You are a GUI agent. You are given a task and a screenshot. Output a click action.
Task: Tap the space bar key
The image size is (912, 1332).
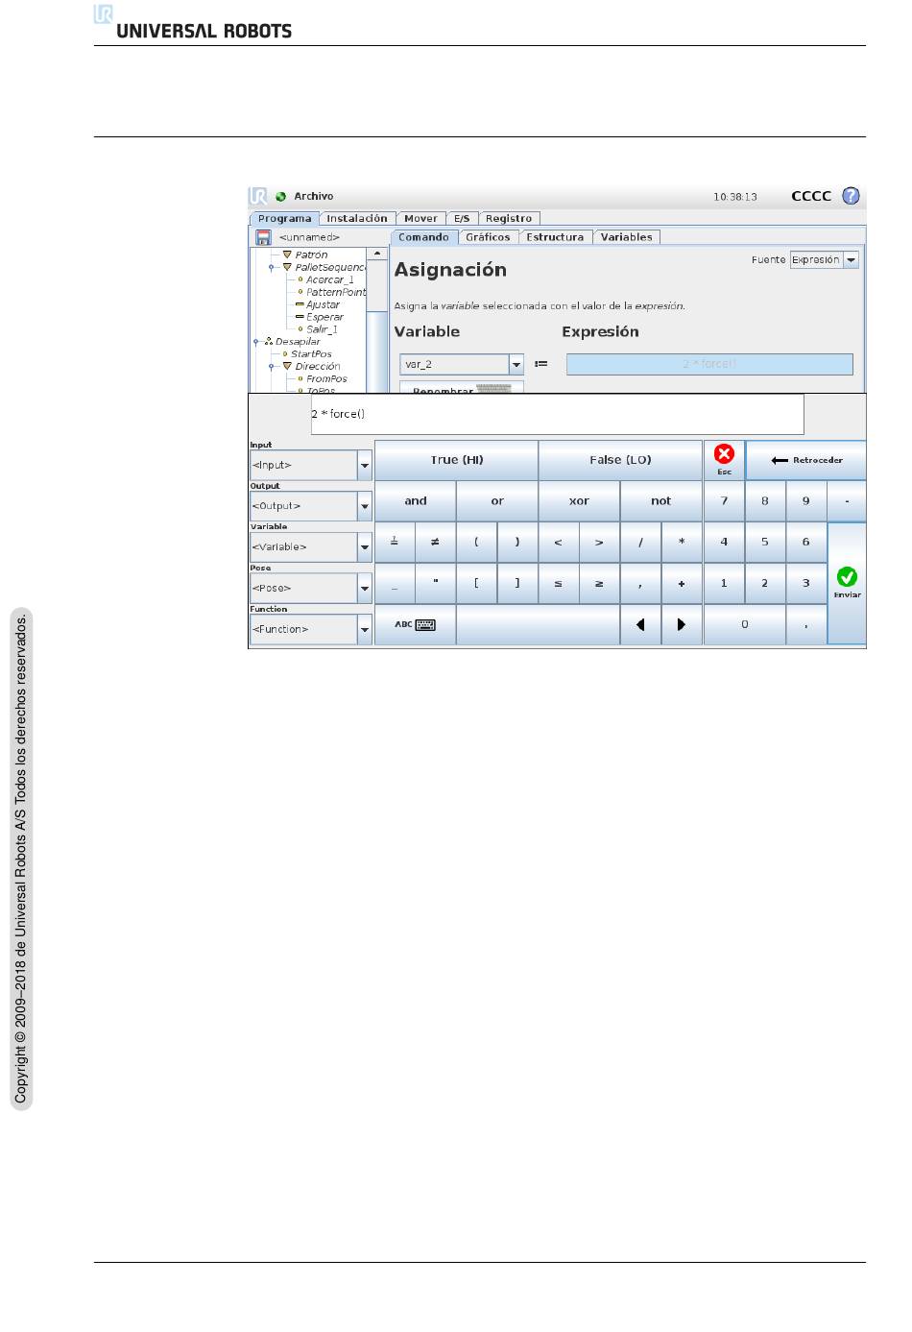point(538,624)
